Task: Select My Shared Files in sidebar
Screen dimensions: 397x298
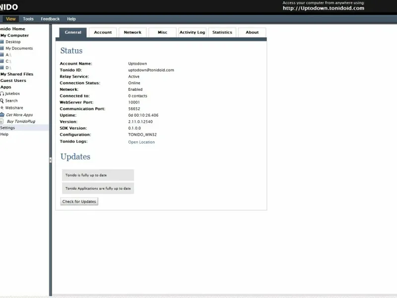Action: tap(17, 74)
